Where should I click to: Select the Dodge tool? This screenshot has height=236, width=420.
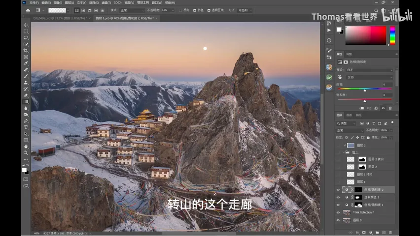(26, 115)
